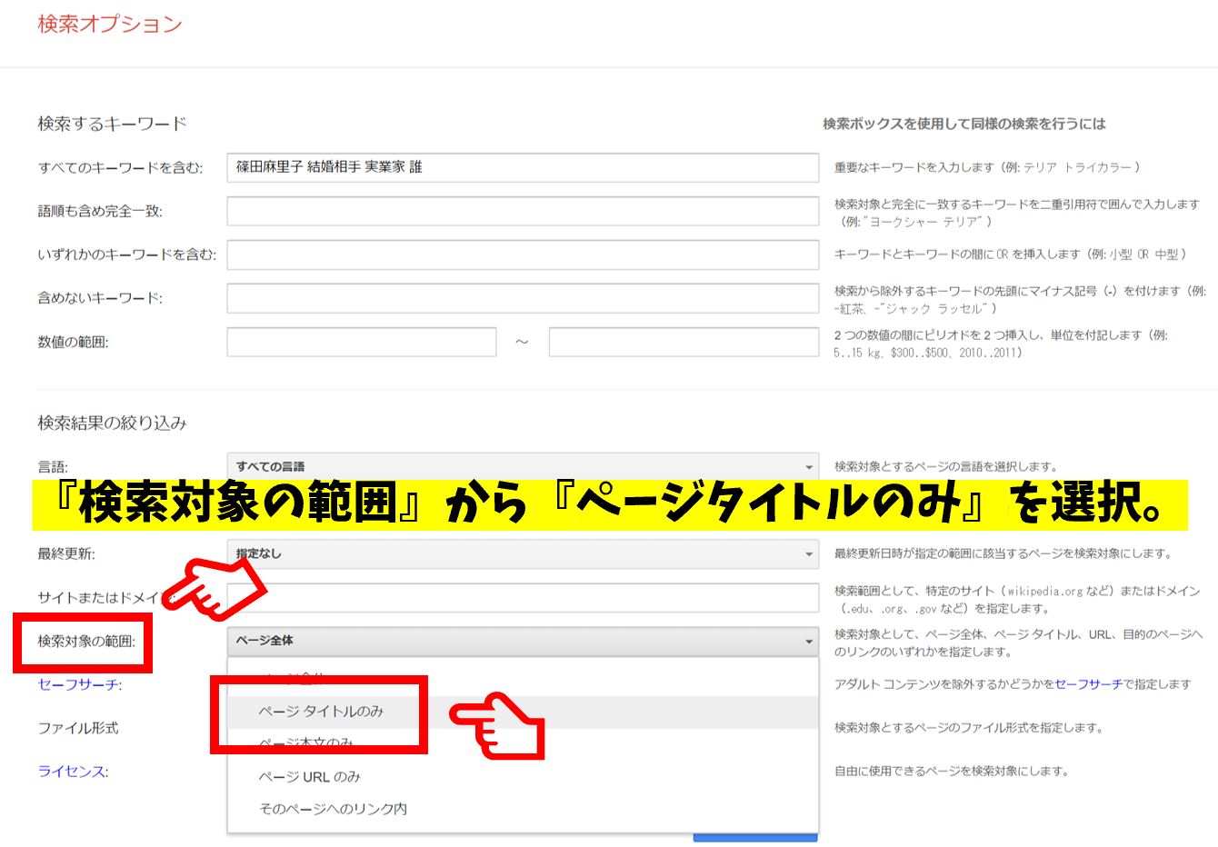
Task: Choose ページ タイトルのみ from the list
Action: coord(321,712)
